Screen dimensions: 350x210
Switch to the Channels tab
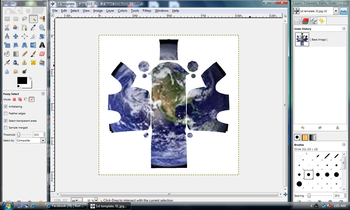[x=305, y=21]
